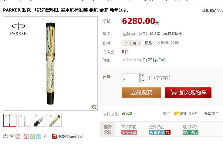Open the 至上海 delivery destination dropdown
Image resolution: width=223 pixels, height=147 pixels.
pyautogui.click(x=132, y=43)
